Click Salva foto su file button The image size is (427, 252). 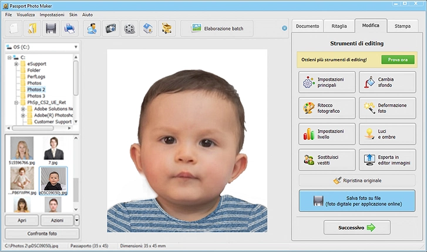pos(357,201)
